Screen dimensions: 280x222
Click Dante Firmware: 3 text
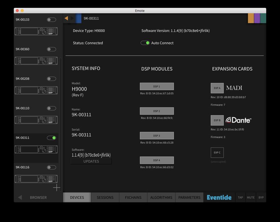click(218, 137)
